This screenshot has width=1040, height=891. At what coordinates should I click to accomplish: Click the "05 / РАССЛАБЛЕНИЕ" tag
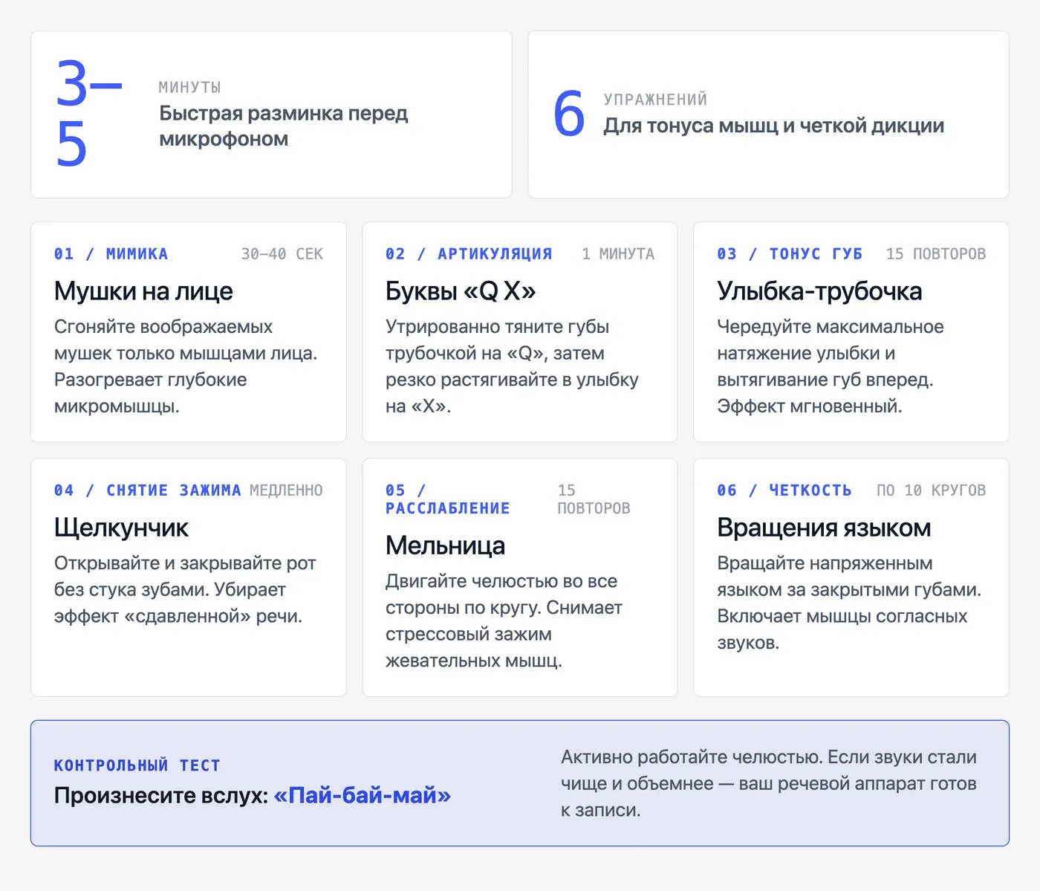coord(447,499)
